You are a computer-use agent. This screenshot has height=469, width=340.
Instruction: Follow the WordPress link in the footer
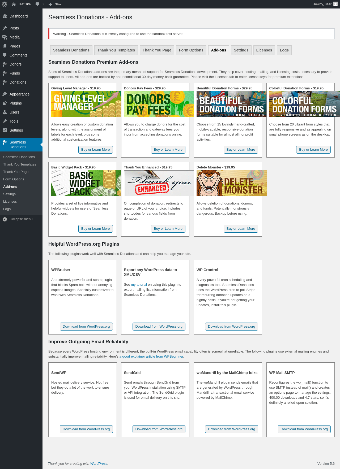click(99, 464)
